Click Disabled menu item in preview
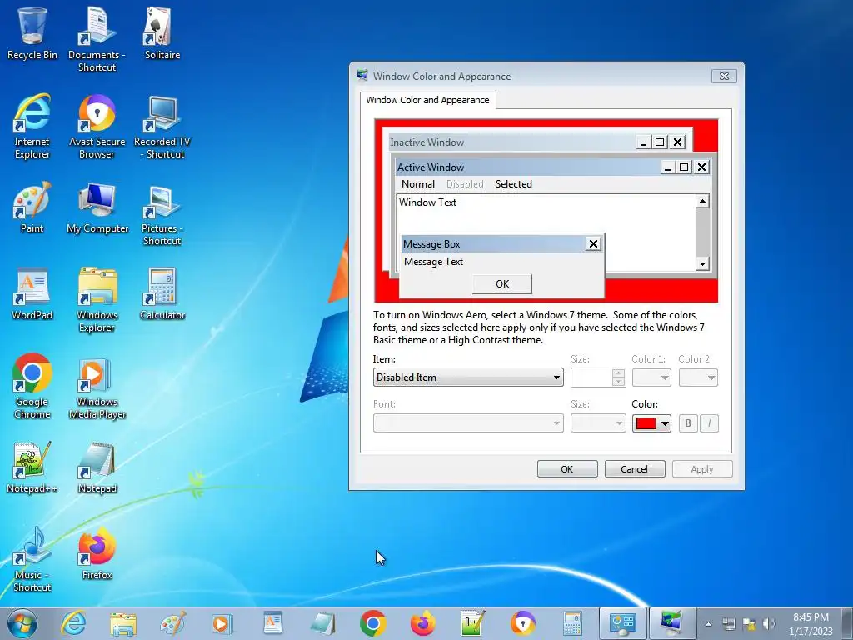The image size is (853, 640). point(465,184)
